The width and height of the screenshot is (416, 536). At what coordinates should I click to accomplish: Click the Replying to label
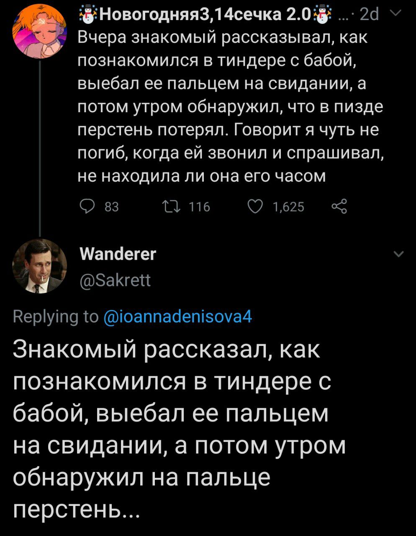point(56,316)
